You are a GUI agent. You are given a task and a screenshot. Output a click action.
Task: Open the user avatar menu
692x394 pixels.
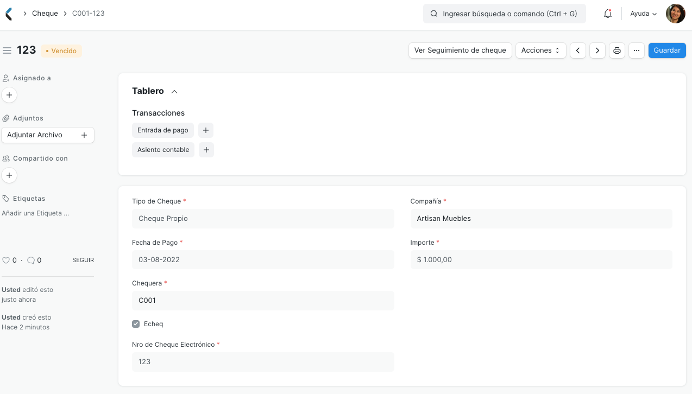(x=676, y=14)
